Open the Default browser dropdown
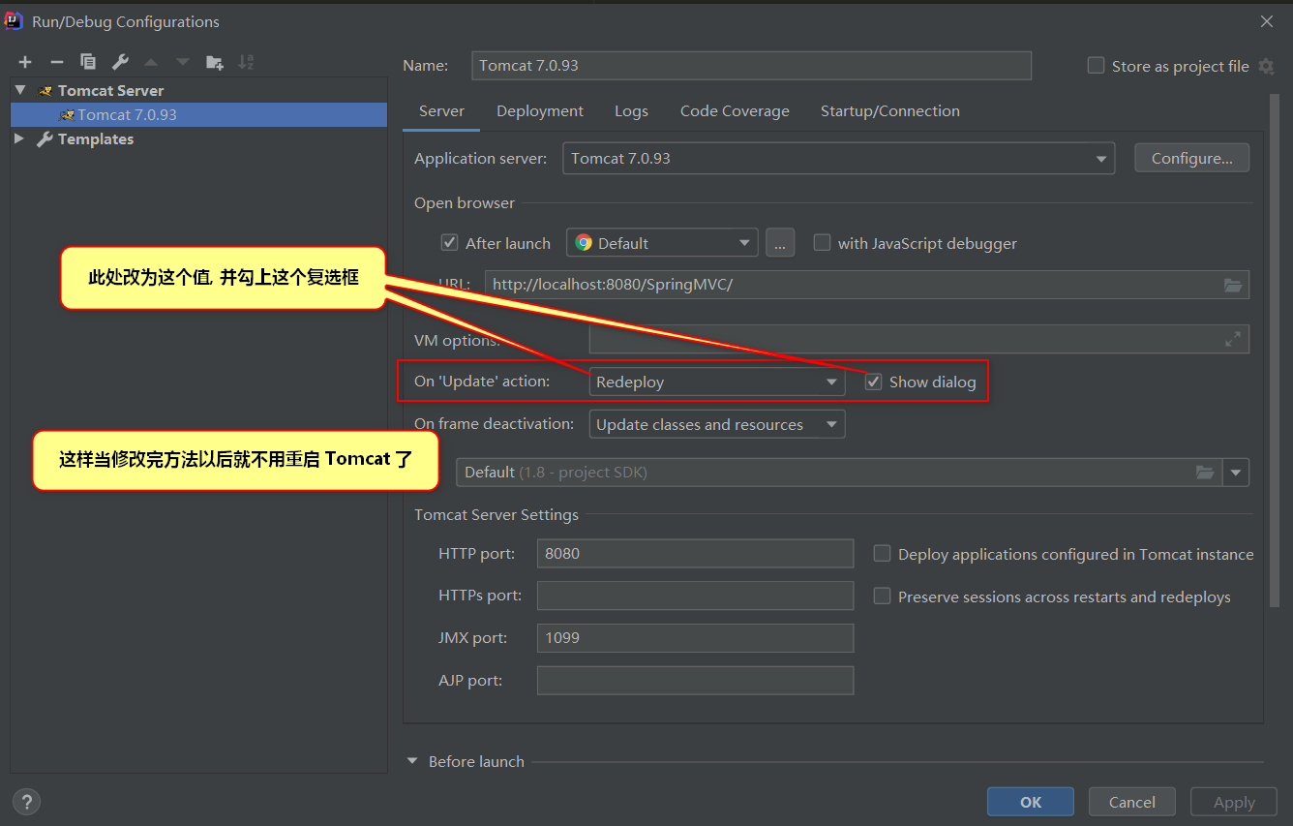 click(x=662, y=243)
